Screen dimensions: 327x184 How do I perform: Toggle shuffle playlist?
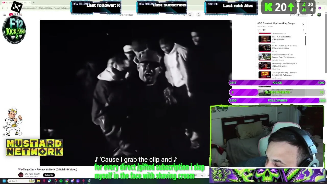[264, 30]
